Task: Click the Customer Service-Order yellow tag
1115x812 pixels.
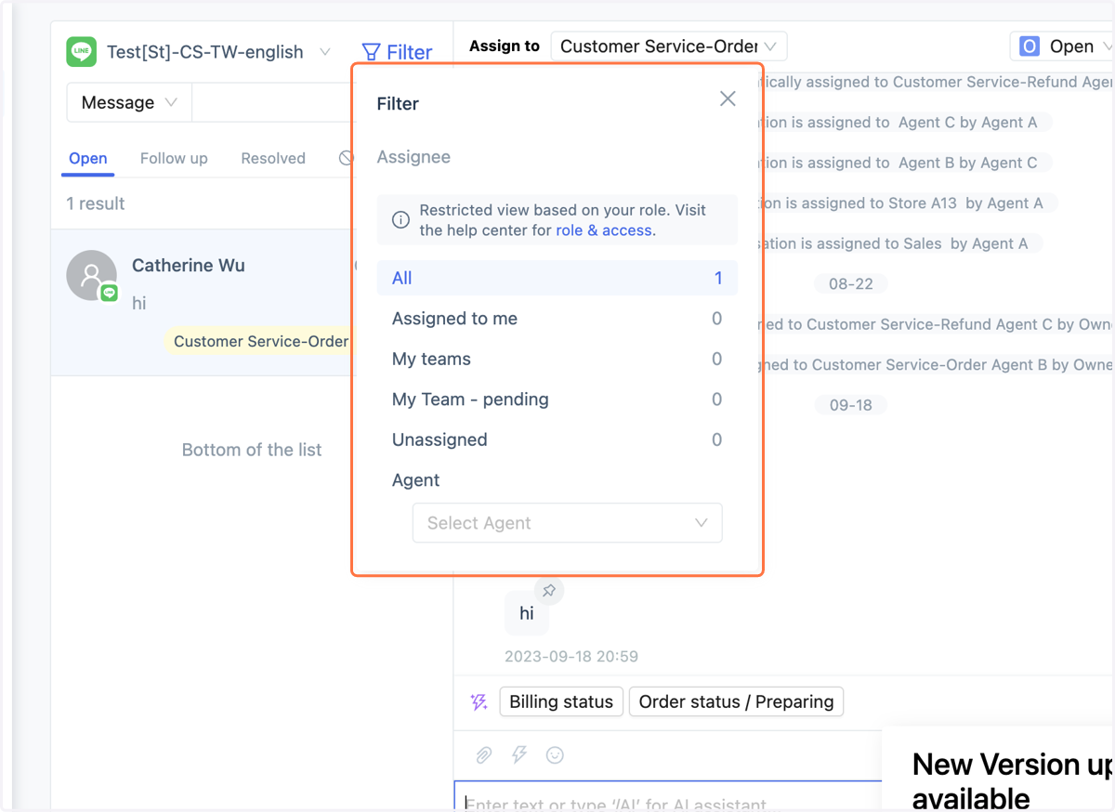Action: (260, 341)
